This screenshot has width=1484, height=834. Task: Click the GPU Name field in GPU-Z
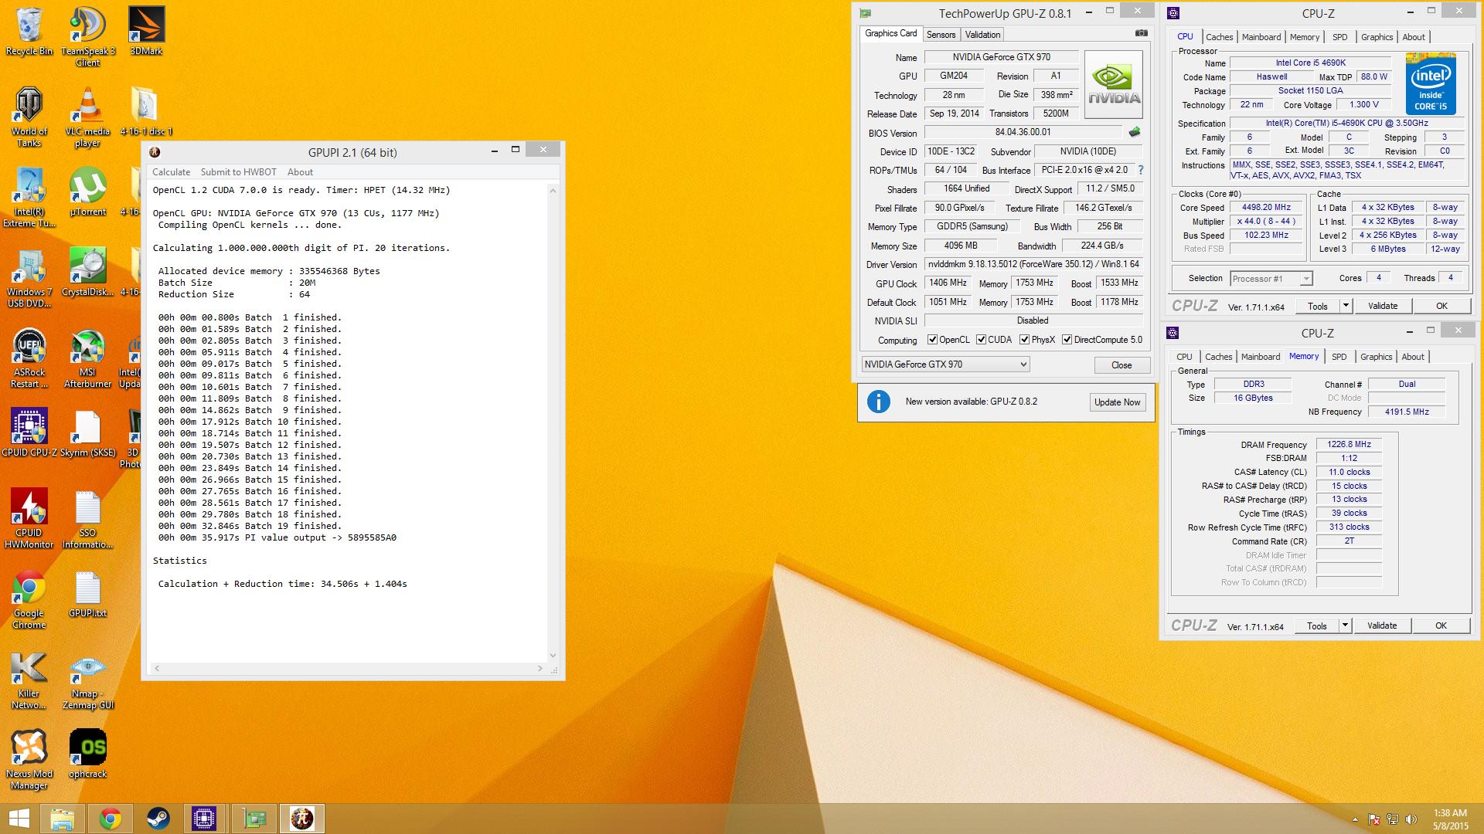coord(1001,57)
